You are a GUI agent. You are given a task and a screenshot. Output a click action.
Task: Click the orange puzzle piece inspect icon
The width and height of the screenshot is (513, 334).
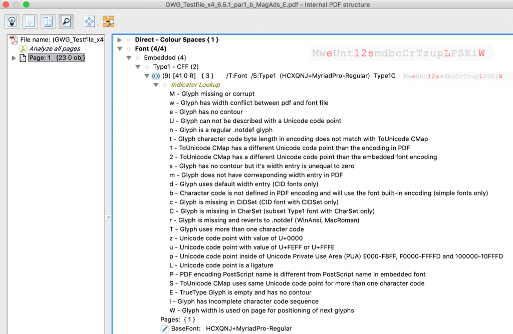click(108, 21)
